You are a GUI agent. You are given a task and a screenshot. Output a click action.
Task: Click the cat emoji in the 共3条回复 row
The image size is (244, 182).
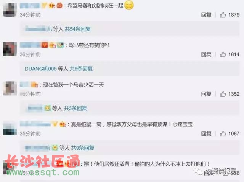(x=48, y=108)
